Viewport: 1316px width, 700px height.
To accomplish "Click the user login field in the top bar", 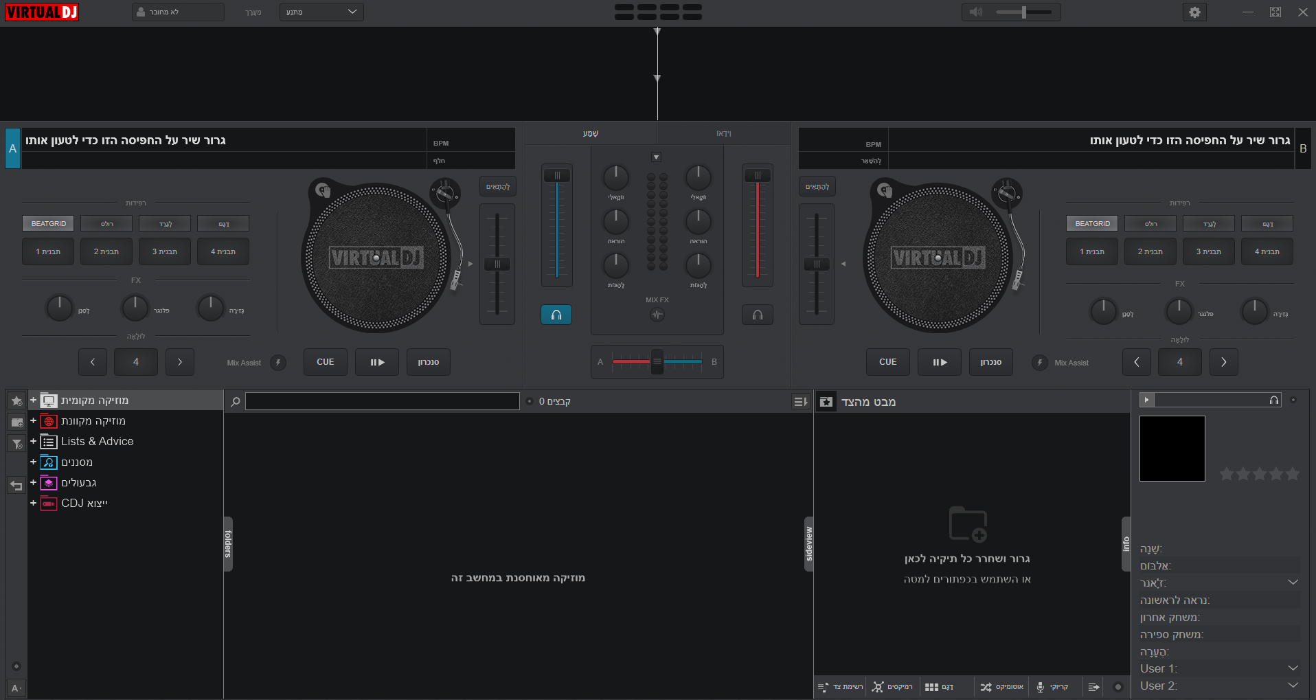I will click(178, 12).
